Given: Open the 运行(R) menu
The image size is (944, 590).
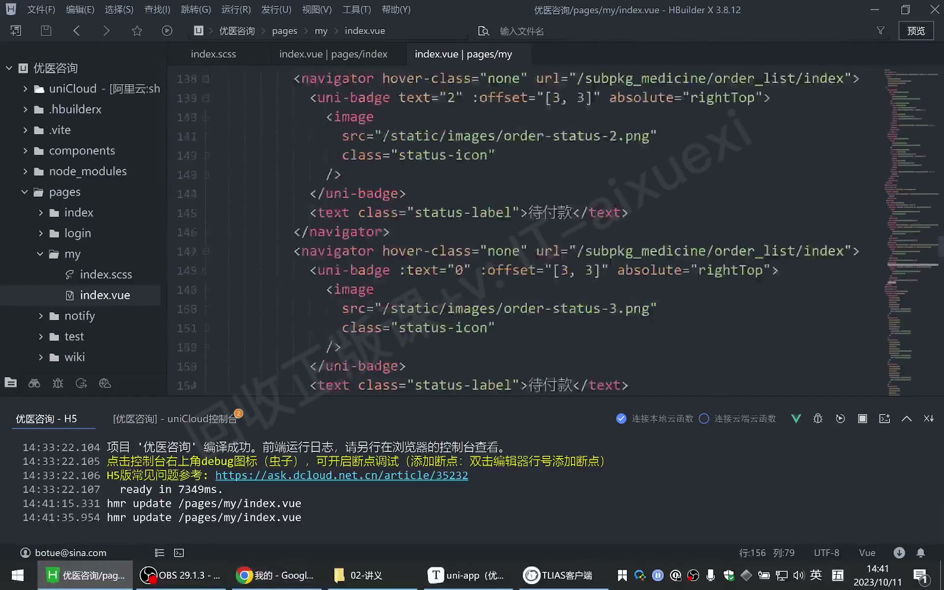Looking at the screenshot, I should (236, 9).
